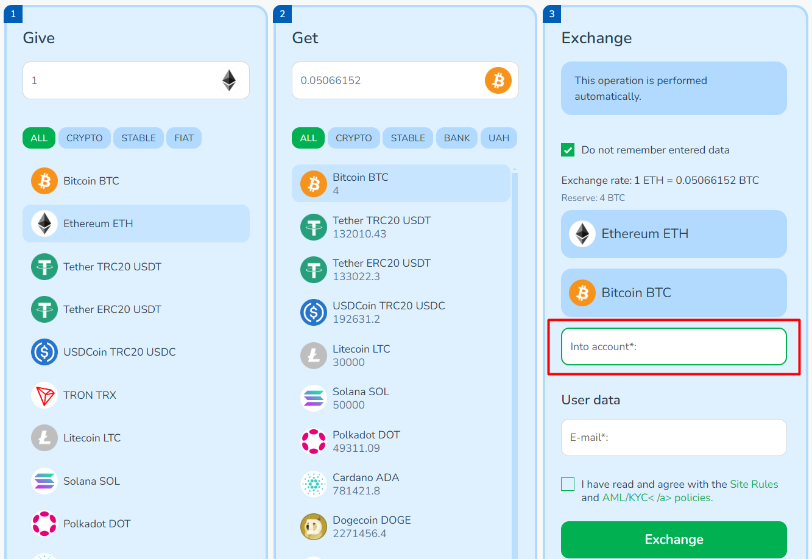Click Bitcoin icon in Exchange summary
This screenshot has height=559, width=812.
pyautogui.click(x=582, y=293)
